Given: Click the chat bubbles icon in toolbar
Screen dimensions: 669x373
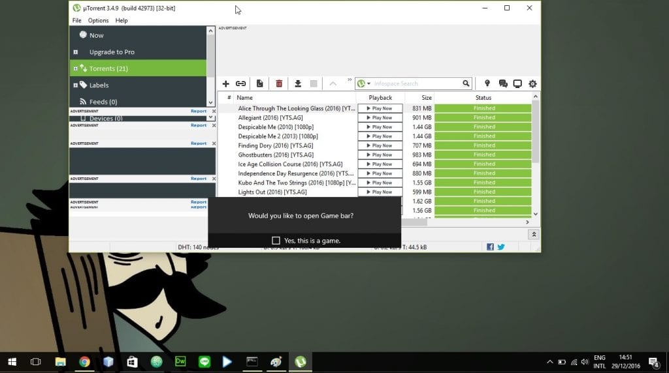Looking at the screenshot, I should (x=502, y=83).
